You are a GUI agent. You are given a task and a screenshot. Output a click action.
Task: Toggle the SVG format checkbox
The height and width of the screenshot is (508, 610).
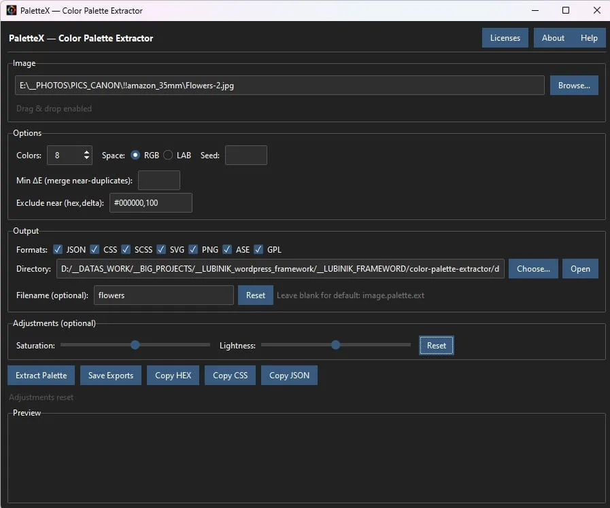pos(161,250)
